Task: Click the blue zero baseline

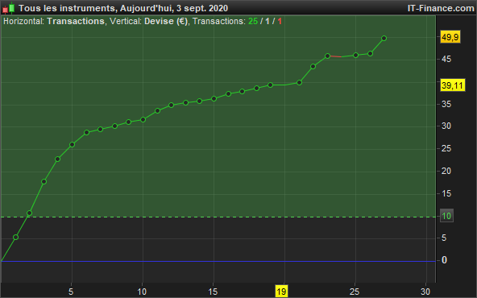Action: click(x=218, y=261)
